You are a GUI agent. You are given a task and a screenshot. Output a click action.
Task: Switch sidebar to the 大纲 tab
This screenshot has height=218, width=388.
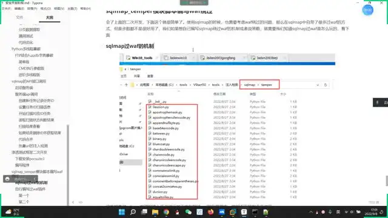pyautogui.click(x=50, y=18)
